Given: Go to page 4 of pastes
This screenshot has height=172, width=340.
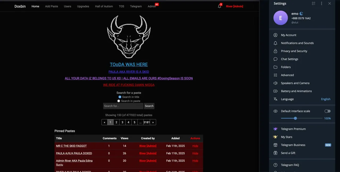Looking at the screenshot, I should [x=128, y=122].
